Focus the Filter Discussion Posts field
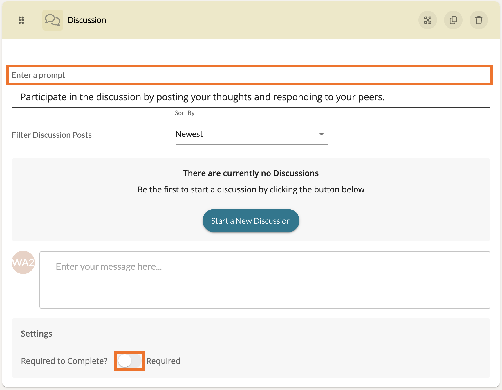502x390 pixels. click(87, 135)
